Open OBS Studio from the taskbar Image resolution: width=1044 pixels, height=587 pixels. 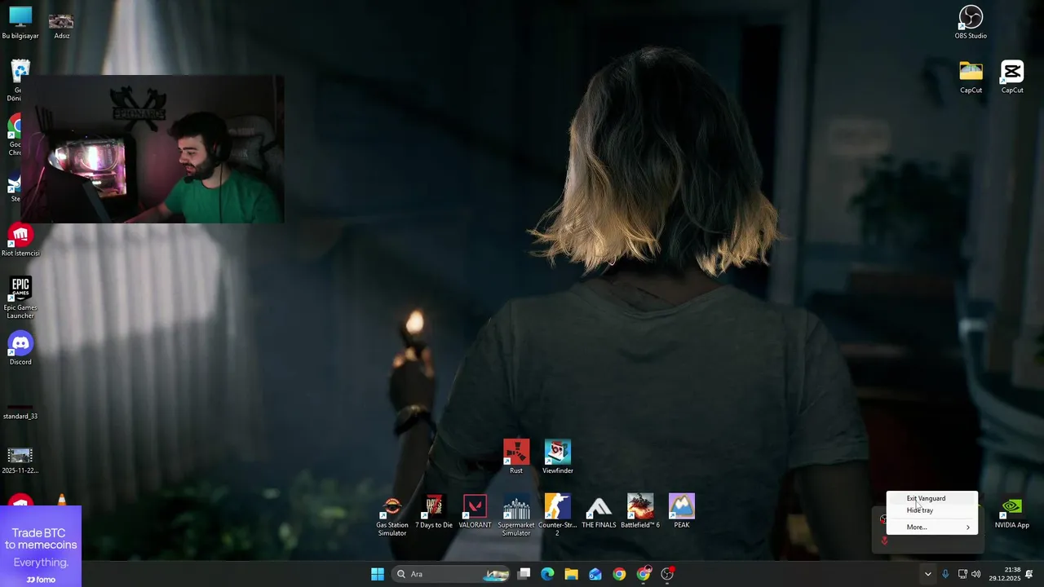click(667, 574)
